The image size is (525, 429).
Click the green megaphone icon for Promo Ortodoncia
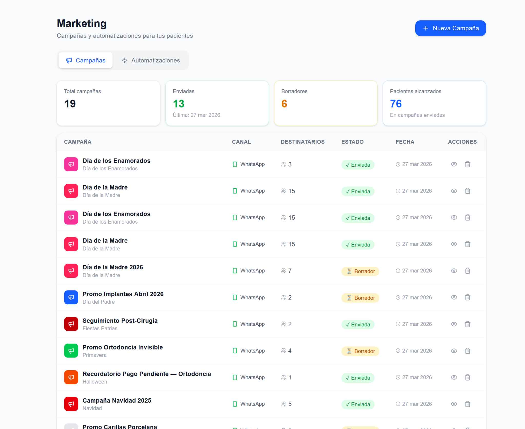click(x=71, y=351)
